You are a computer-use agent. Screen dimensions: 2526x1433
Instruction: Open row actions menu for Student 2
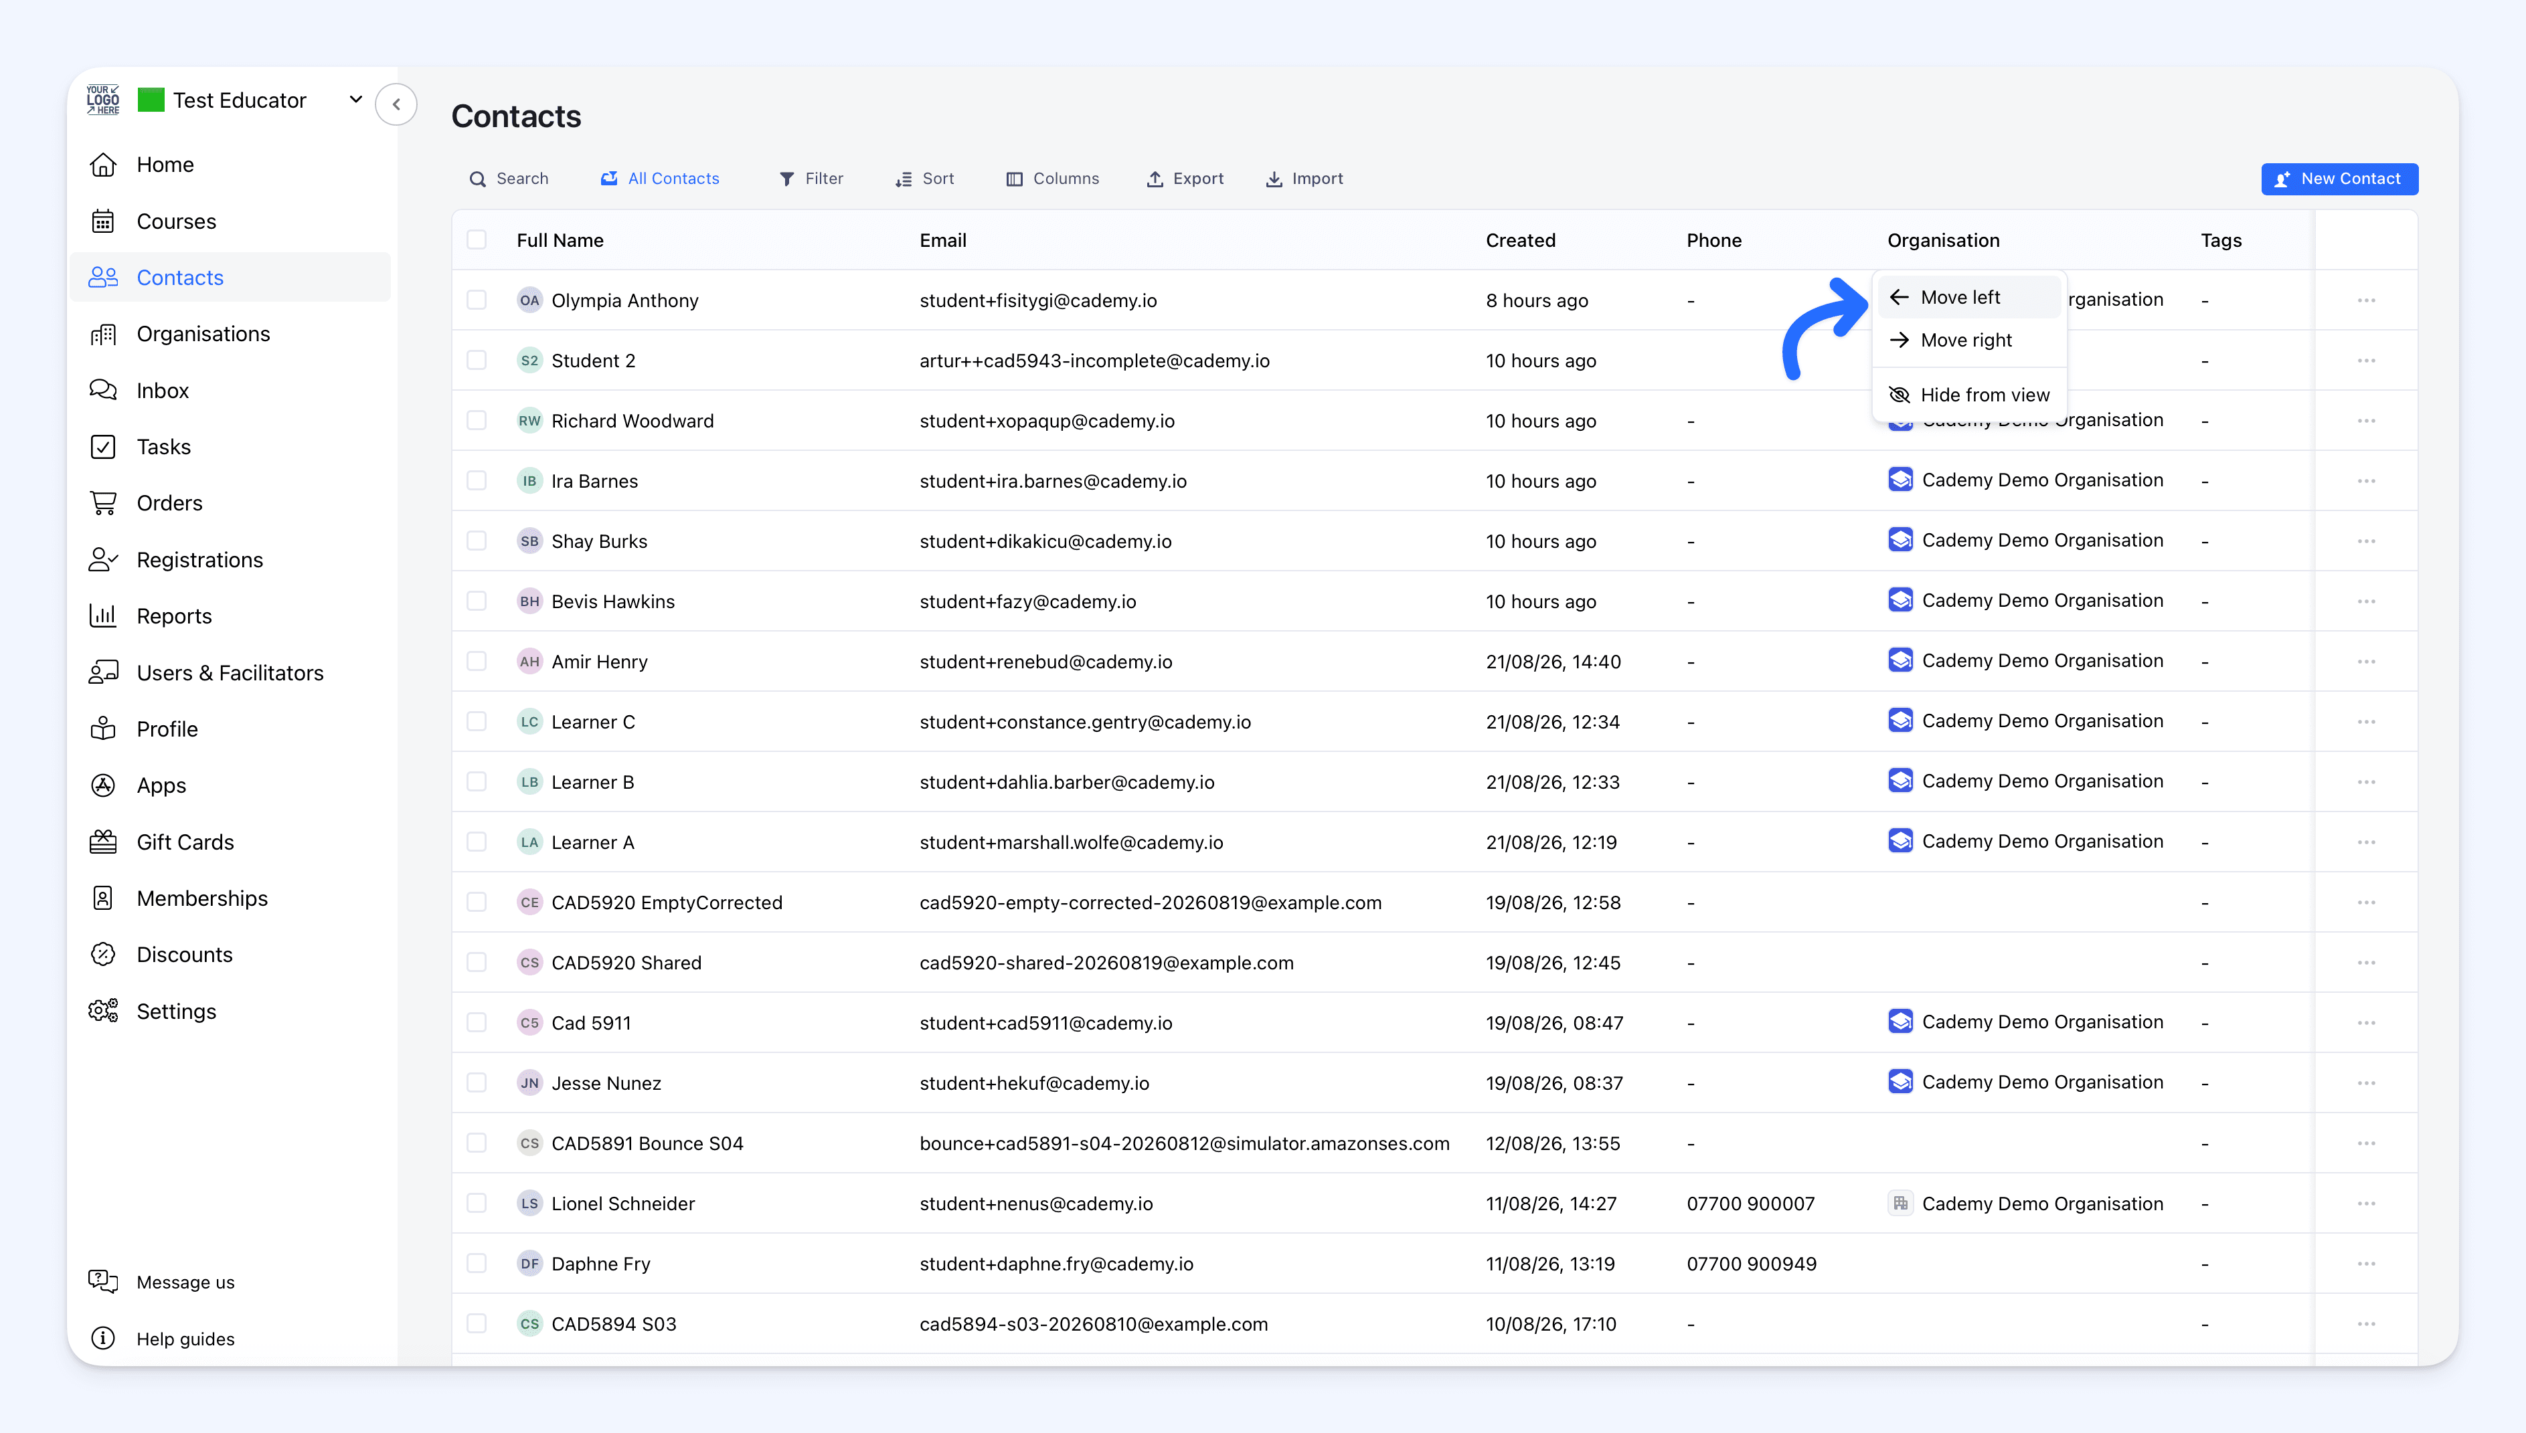2367,360
